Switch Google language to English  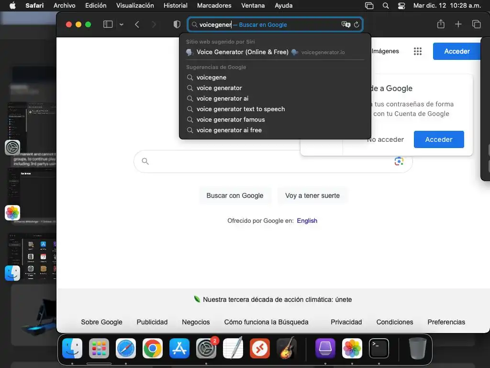click(x=307, y=220)
